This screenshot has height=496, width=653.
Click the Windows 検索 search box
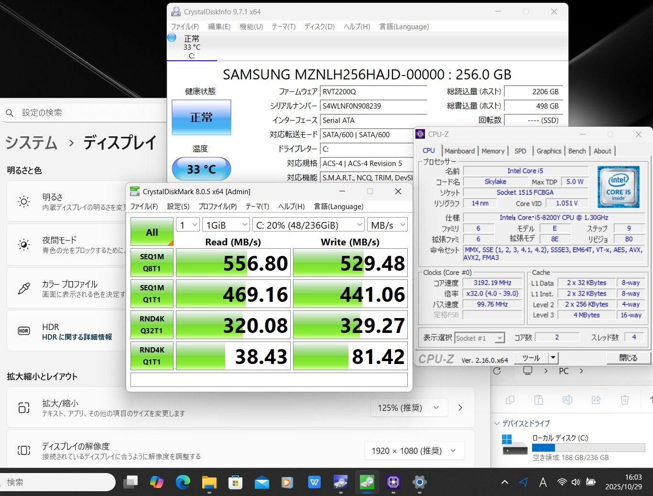point(57,483)
